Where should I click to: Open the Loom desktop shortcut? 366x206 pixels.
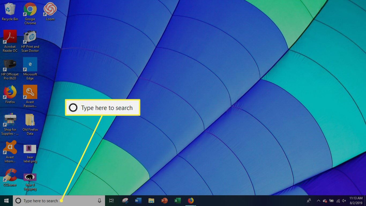click(x=50, y=12)
